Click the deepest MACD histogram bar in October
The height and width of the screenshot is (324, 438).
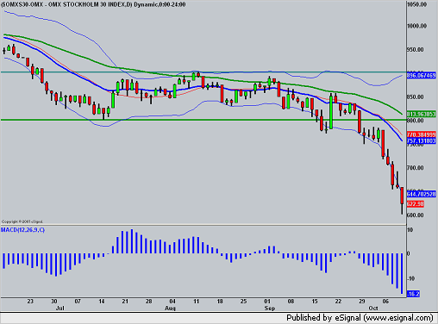pyautogui.click(x=402, y=273)
